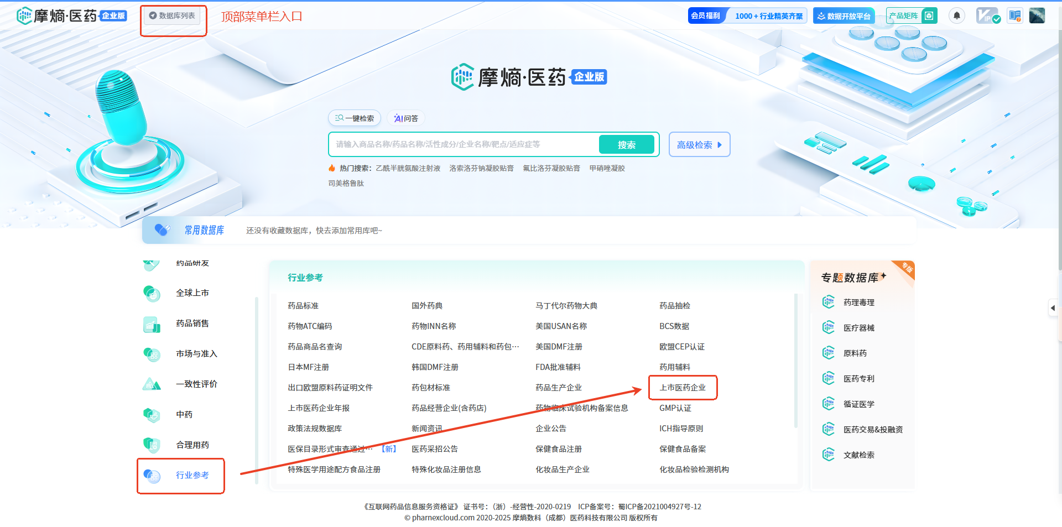Click the VIP status icon
This screenshot has width=1062, height=527.
click(987, 15)
